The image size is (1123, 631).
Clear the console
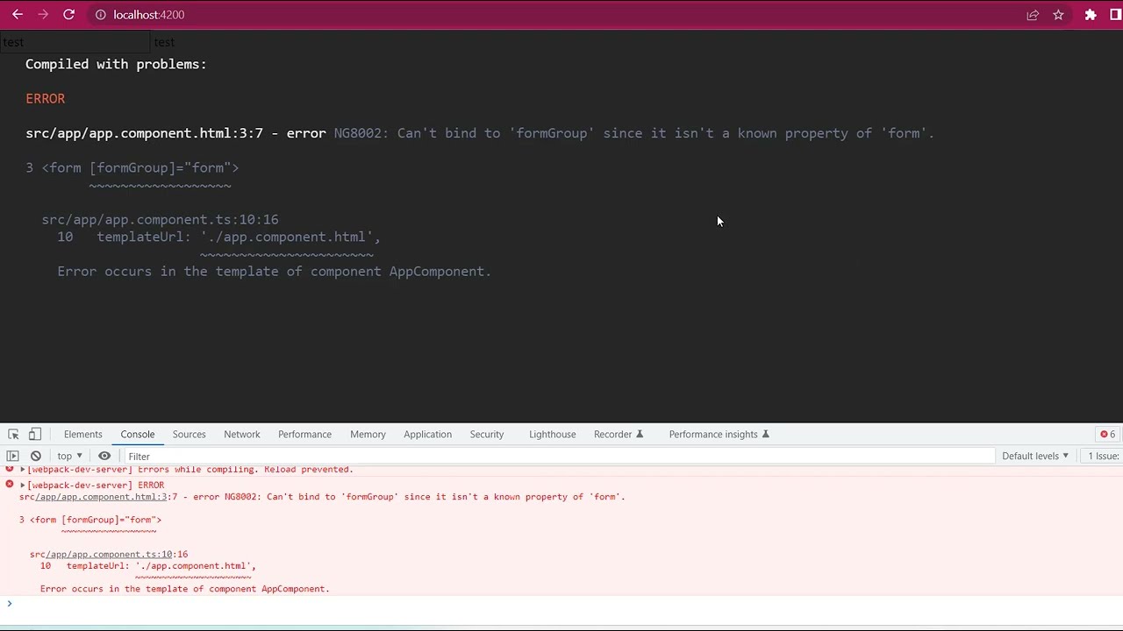[36, 456]
